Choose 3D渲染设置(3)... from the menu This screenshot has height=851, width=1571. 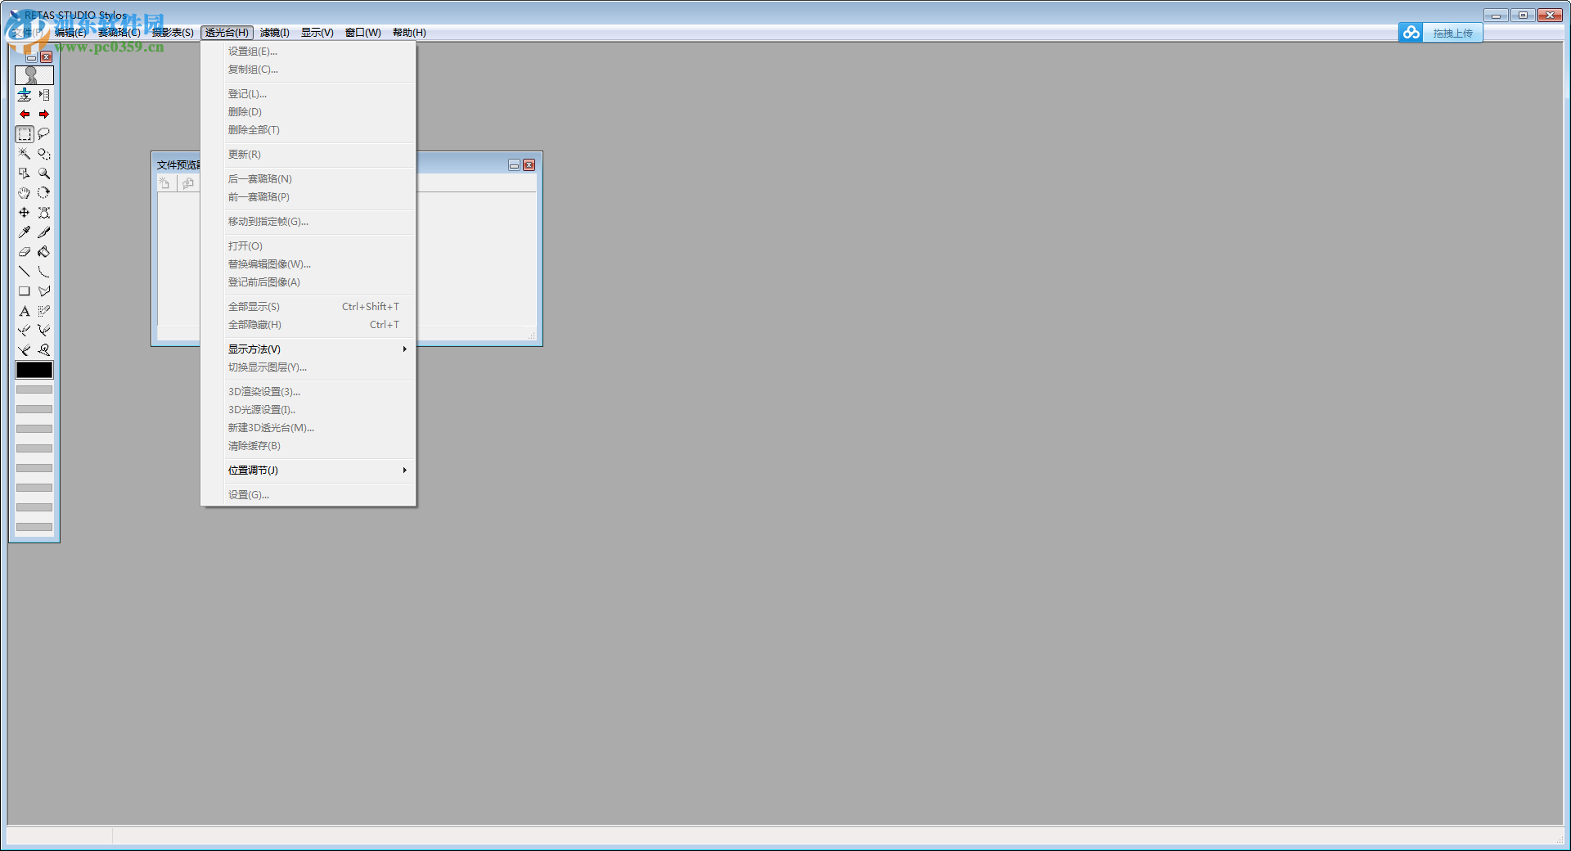(x=308, y=392)
